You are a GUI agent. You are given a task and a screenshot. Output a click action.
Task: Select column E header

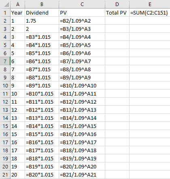point(150,4)
